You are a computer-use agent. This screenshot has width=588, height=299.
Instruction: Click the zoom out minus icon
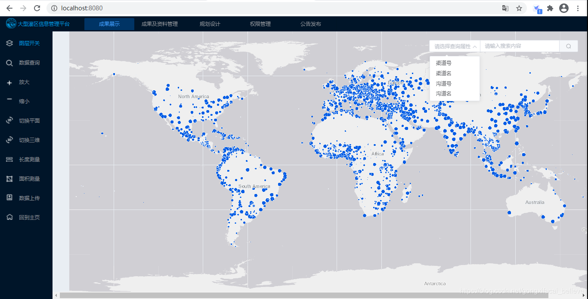point(9,99)
